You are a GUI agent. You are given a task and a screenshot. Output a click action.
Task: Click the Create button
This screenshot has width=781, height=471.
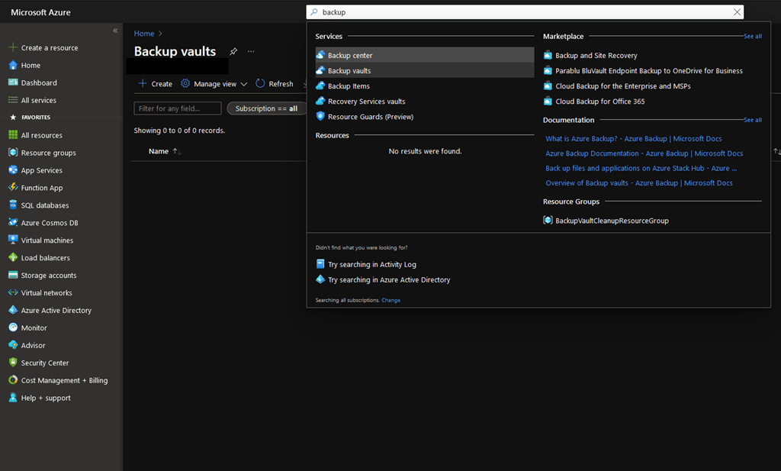coord(155,84)
